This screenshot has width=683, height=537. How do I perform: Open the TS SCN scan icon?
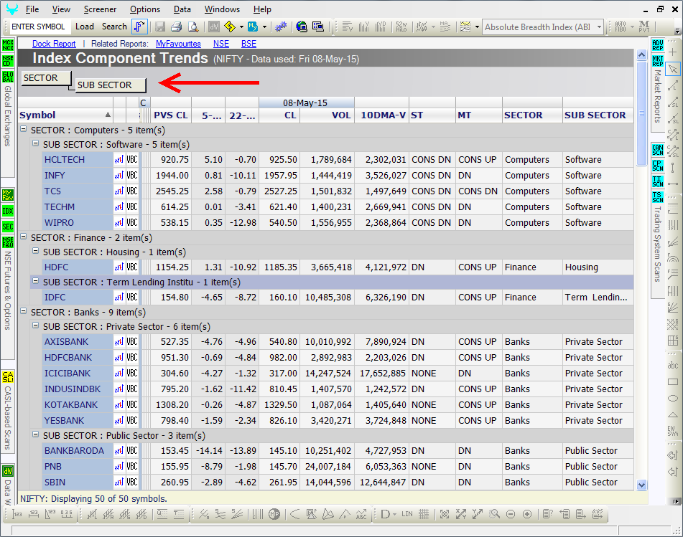tap(658, 197)
